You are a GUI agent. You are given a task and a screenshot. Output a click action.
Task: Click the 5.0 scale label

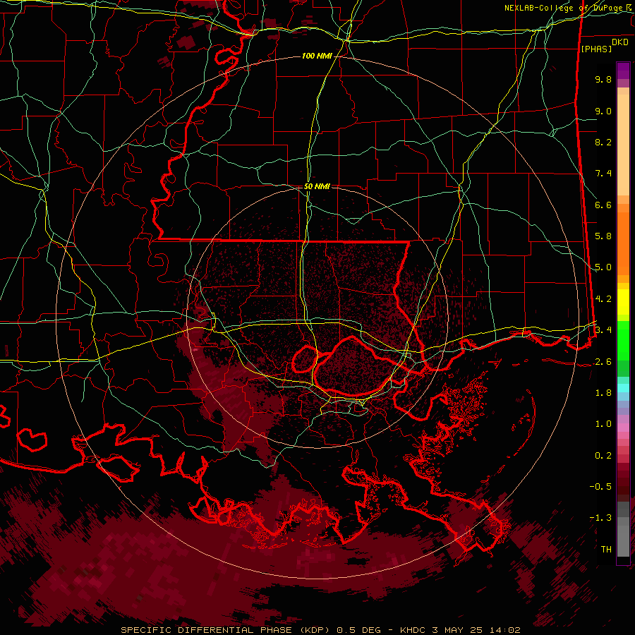(x=603, y=267)
